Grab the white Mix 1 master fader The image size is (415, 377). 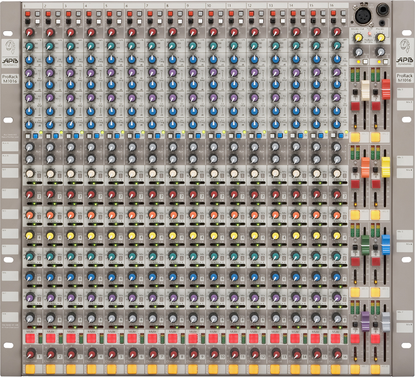[365, 91]
